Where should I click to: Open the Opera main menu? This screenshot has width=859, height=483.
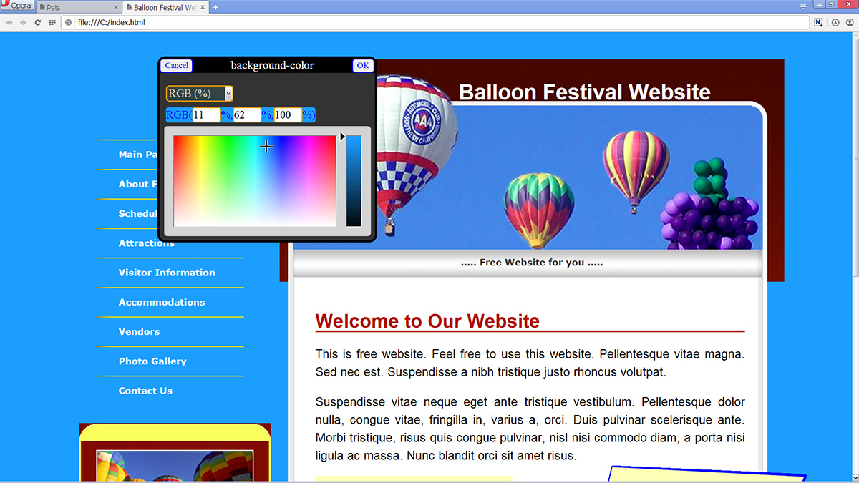(16, 6)
